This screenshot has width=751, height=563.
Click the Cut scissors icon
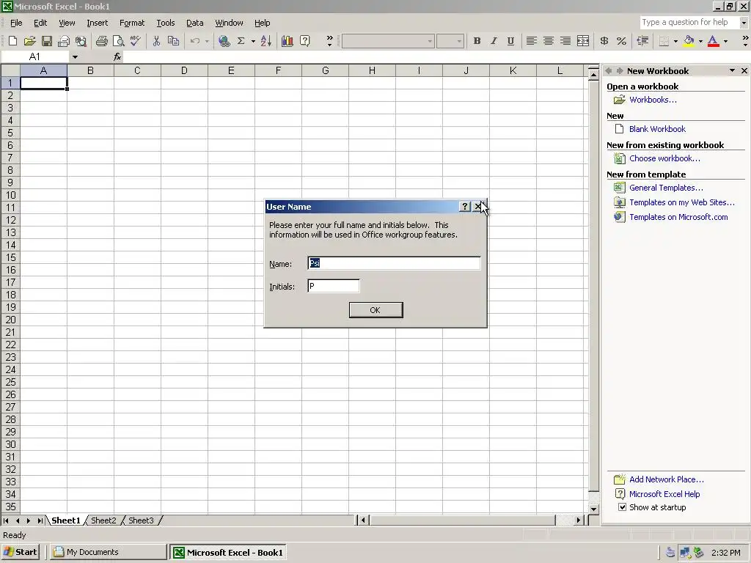point(156,41)
